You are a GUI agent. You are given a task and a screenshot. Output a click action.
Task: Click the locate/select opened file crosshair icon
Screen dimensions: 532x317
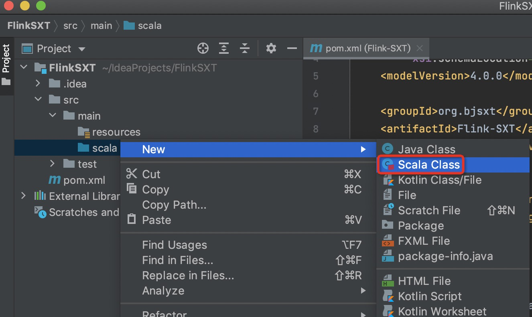(x=203, y=49)
